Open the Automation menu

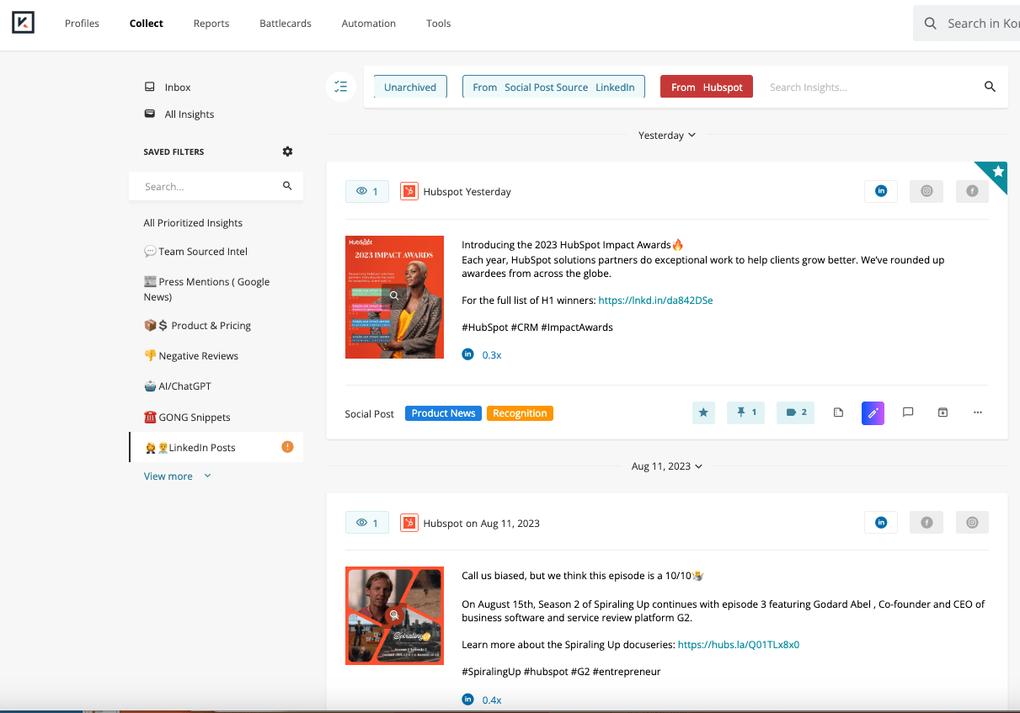click(369, 24)
